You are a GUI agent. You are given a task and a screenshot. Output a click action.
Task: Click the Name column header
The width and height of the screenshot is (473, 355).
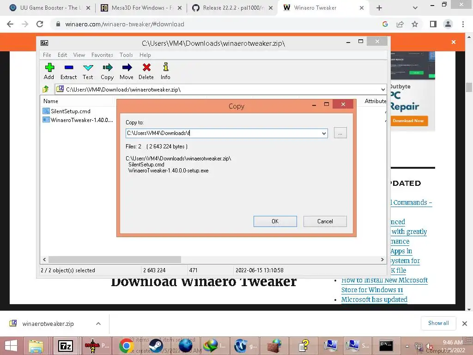point(51,101)
